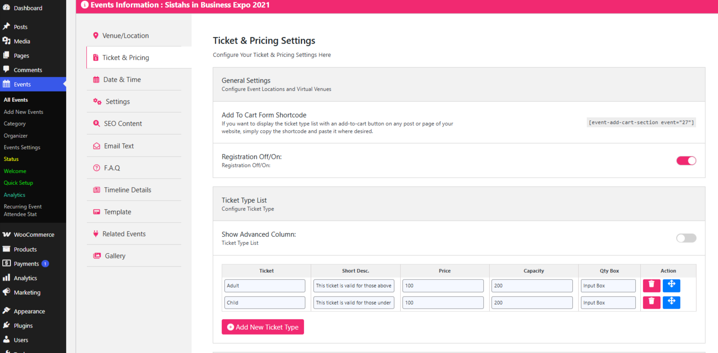This screenshot has width=718, height=353.
Task: Select the add-to-cart shortcode text
Action: click(641, 122)
